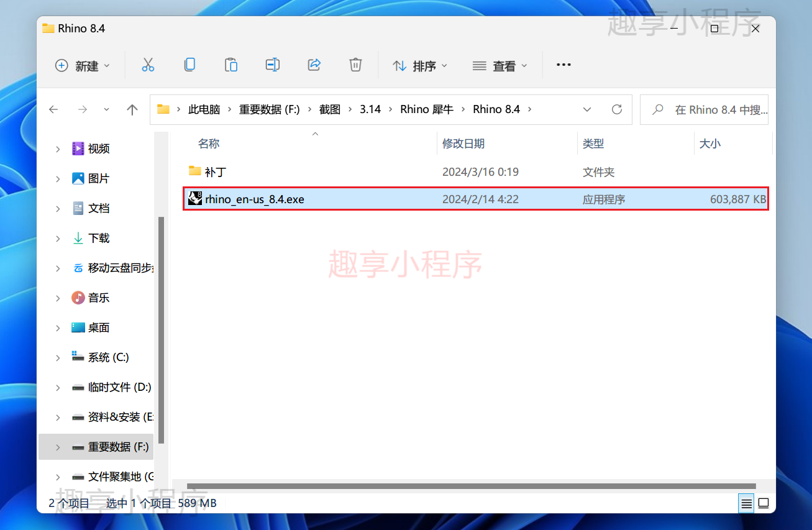The height and width of the screenshot is (530, 812).
Task: Open the 排序 sort dropdown
Action: tap(421, 65)
